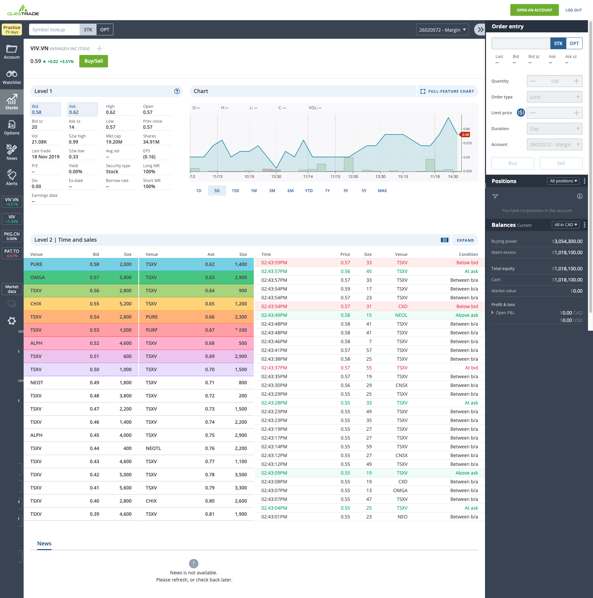
Task: Add VIV.VN to watchlist with plus icon
Action: tap(100, 49)
